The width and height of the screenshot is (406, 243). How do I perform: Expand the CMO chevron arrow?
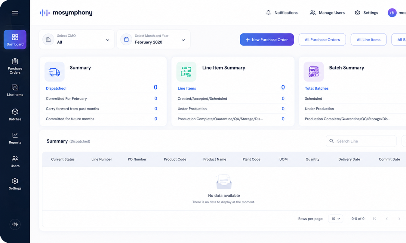pyautogui.click(x=108, y=40)
